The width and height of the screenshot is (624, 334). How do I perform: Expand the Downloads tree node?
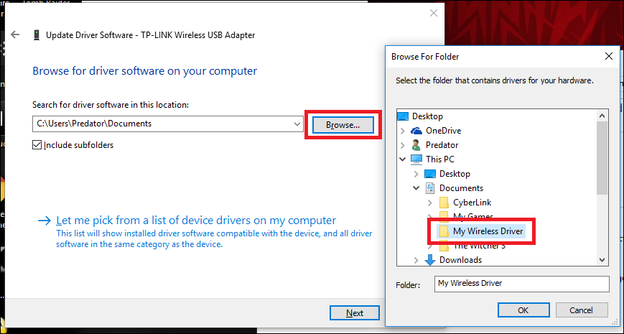coord(416,260)
